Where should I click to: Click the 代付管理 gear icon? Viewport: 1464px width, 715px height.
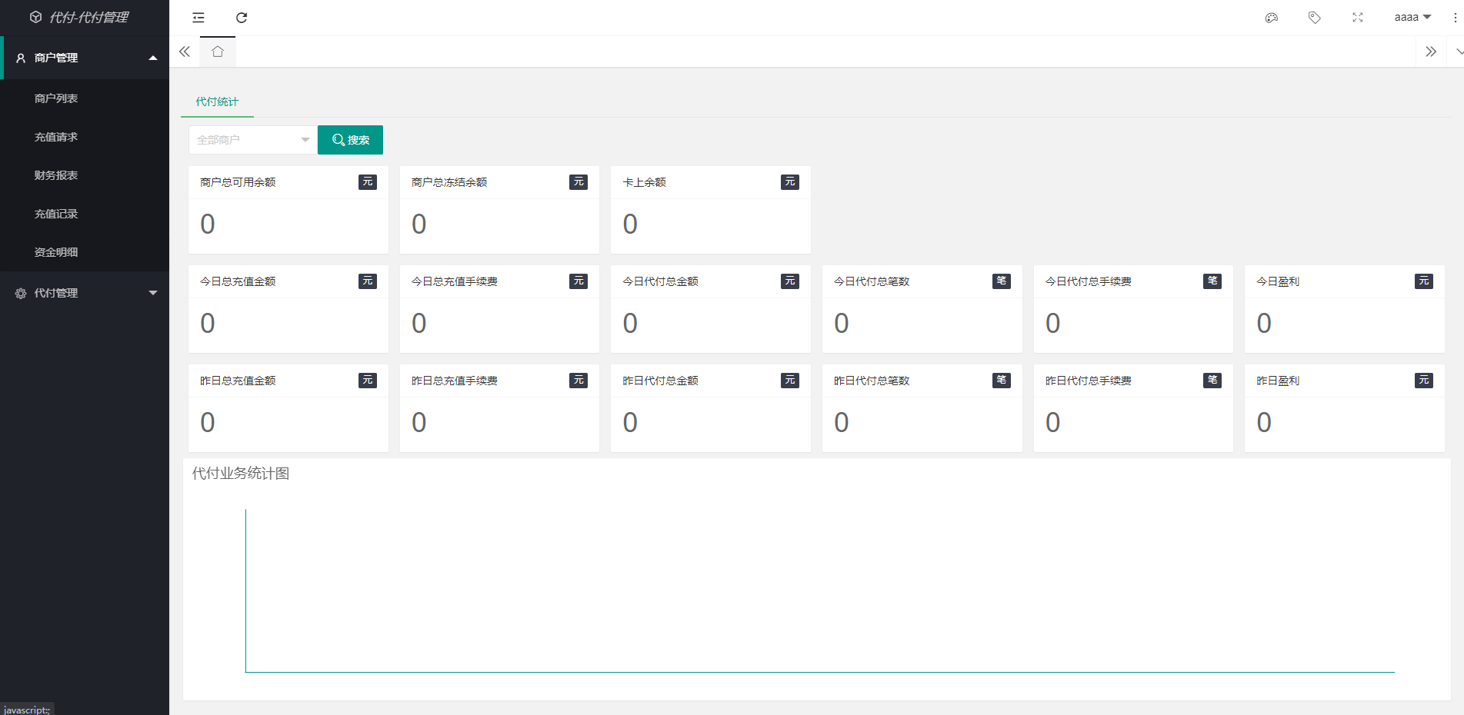pyautogui.click(x=21, y=293)
